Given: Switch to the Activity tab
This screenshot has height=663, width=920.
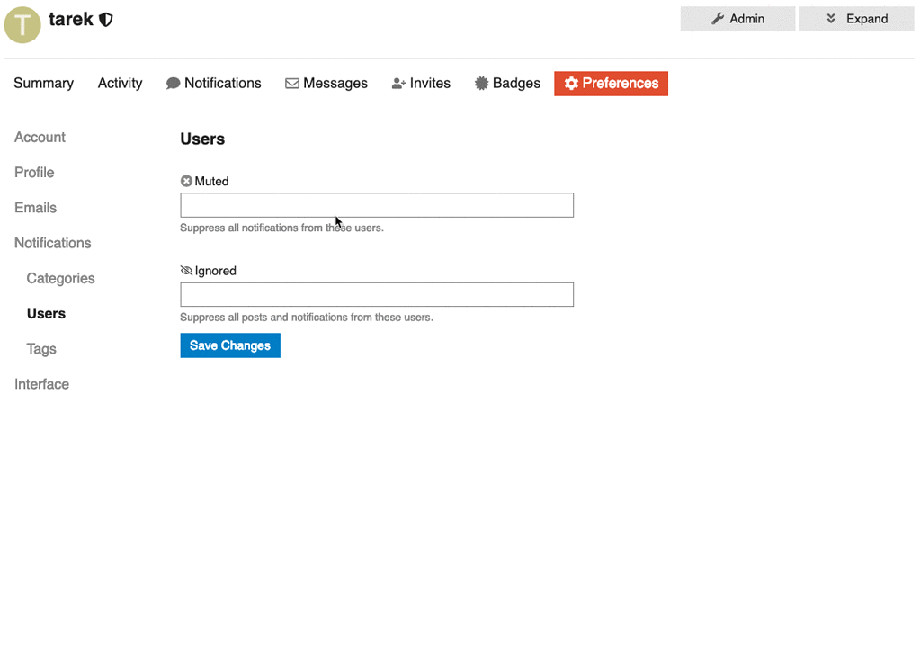Looking at the screenshot, I should coord(120,84).
